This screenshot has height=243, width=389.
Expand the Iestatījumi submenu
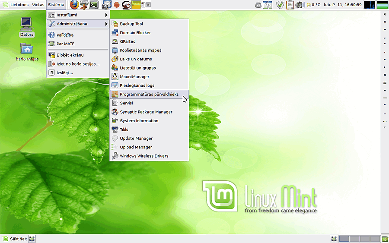point(78,15)
